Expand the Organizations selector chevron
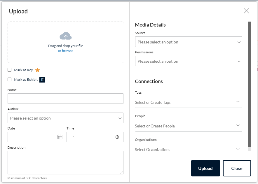This screenshot has height=184, width=258. [238, 149]
